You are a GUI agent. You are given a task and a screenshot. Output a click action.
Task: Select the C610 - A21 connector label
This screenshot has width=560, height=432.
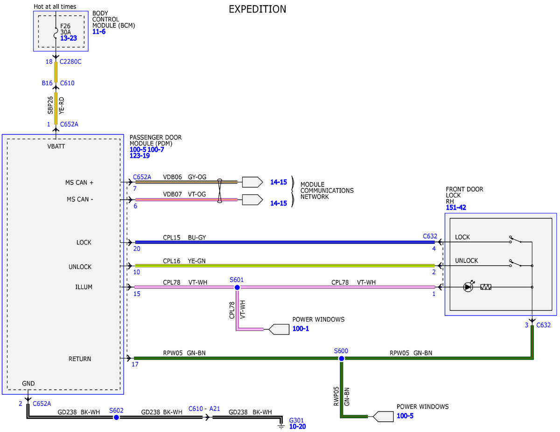tap(204, 408)
